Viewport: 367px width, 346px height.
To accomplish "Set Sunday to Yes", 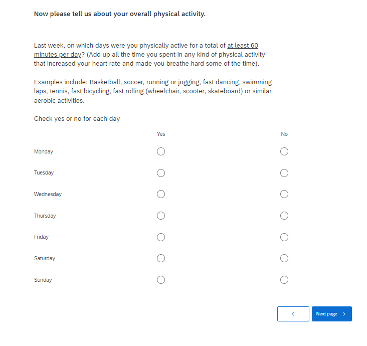I will [161, 280].
